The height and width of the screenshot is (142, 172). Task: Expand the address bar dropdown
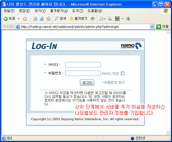(x=152, y=27)
